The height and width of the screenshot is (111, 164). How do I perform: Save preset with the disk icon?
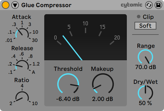point(158,5)
